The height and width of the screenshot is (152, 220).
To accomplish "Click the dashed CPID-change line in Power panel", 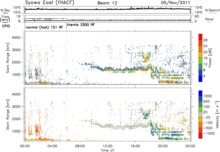I will click(x=66, y=58).
